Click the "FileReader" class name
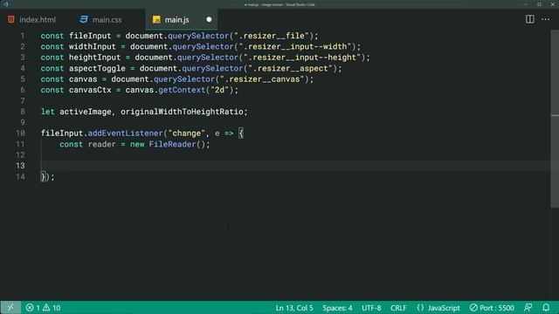Image resolution: width=559 pixels, height=314 pixels. tap(172, 144)
